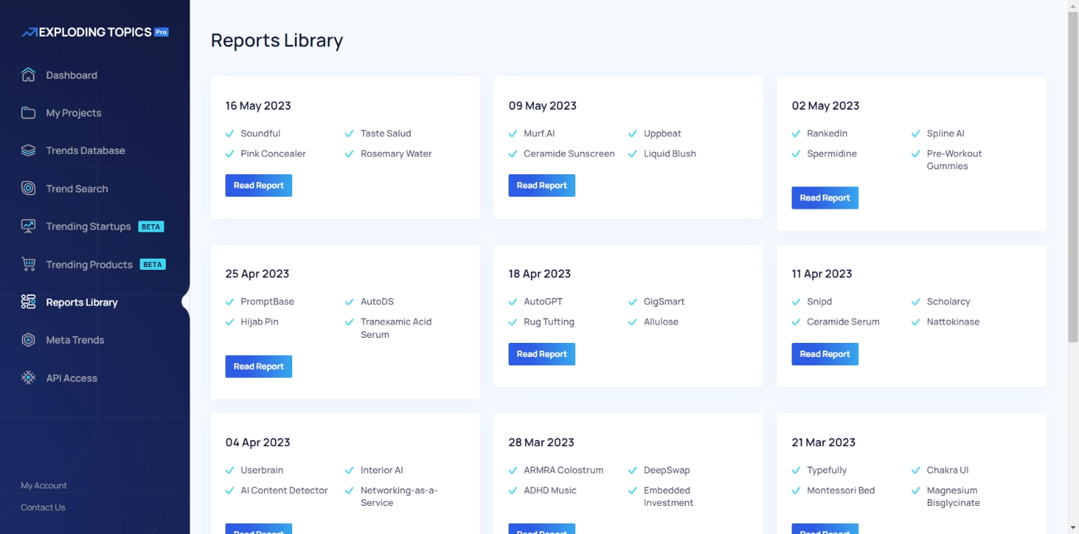The image size is (1079, 534).
Task: Open the 18 Apr 2023 report
Action: 542,354
